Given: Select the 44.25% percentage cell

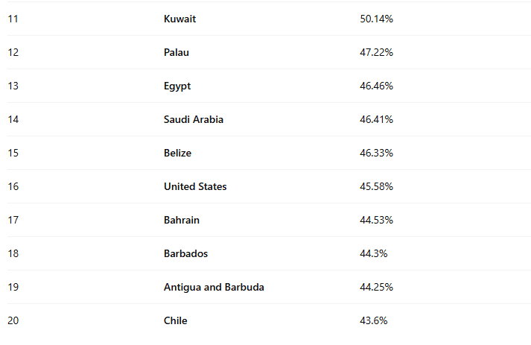Looking at the screenshot, I should (x=376, y=287).
